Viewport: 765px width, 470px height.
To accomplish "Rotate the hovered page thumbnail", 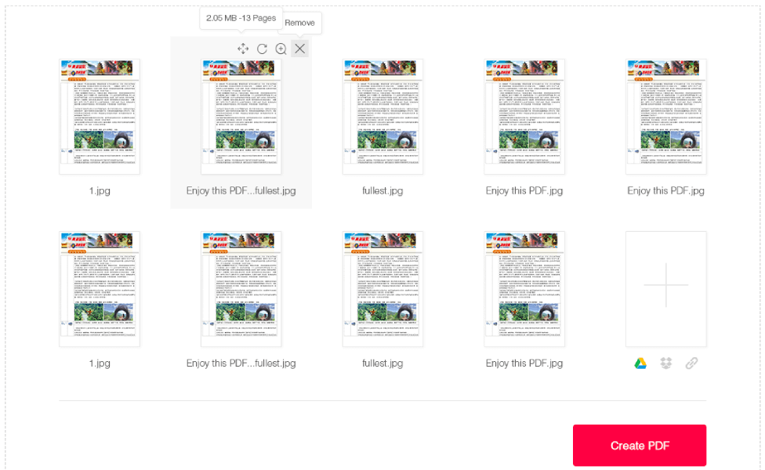I will [x=262, y=49].
